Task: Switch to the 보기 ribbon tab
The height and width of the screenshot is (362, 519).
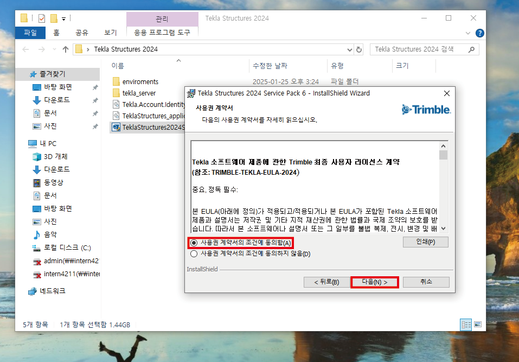Action: coord(110,33)
